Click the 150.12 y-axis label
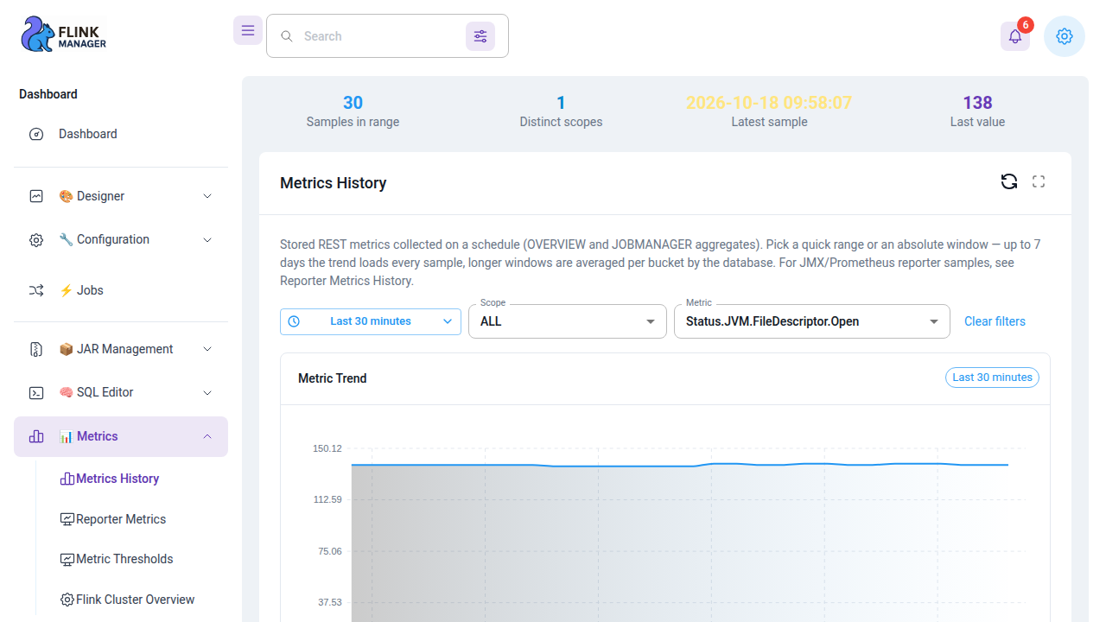The width and height of the screenshot is (1106, 622). (327, 448)
